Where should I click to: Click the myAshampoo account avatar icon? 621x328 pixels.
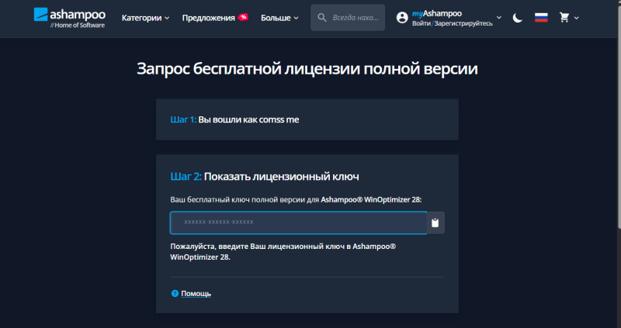tap(402, 18)
